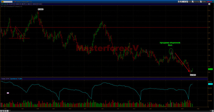Click the fourth icon in bottom-left toolbar
This screenshot has height=112, width=214.
pos(8,111)
